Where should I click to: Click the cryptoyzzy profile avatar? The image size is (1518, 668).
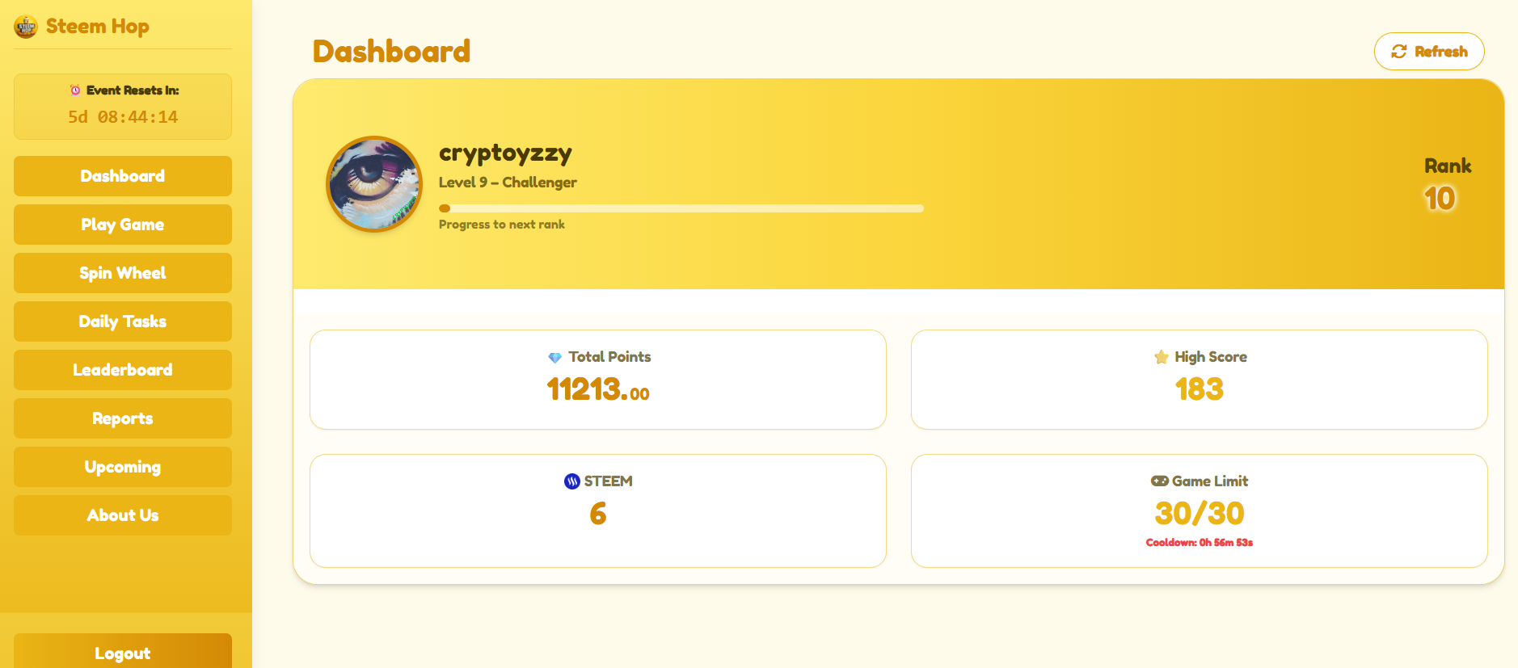374,184
